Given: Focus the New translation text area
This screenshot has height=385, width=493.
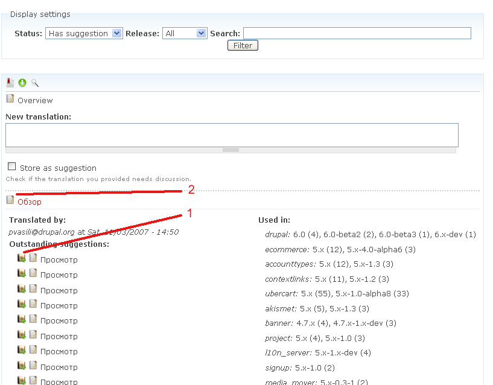Looking at the screenshot, I should (232, 135).
